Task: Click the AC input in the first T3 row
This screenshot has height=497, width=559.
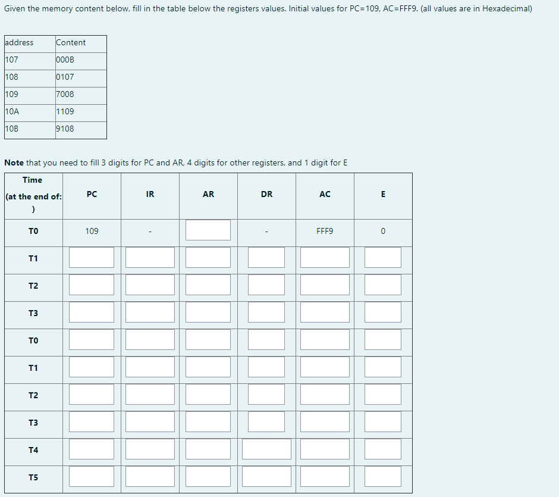Action: point(325,312)
